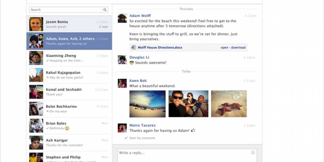Click Maira Tavares' message avatar

tap(122, 128)
